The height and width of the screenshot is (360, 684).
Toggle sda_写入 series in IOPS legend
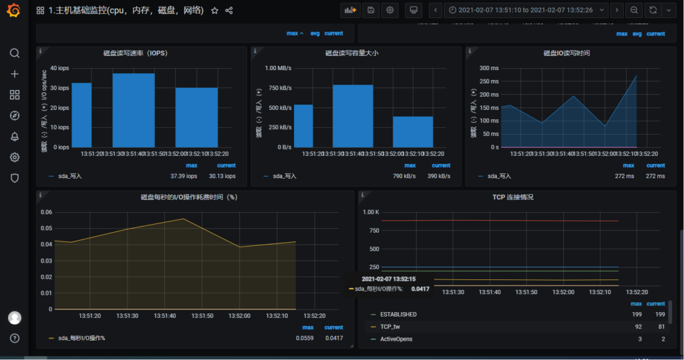tap(69, 176)
